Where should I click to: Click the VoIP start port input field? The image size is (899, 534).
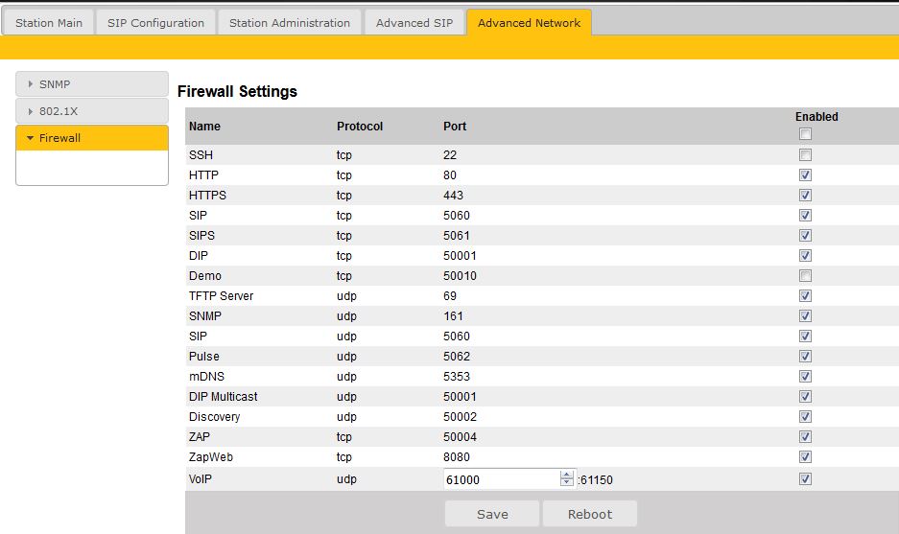[x=501, y=479]
